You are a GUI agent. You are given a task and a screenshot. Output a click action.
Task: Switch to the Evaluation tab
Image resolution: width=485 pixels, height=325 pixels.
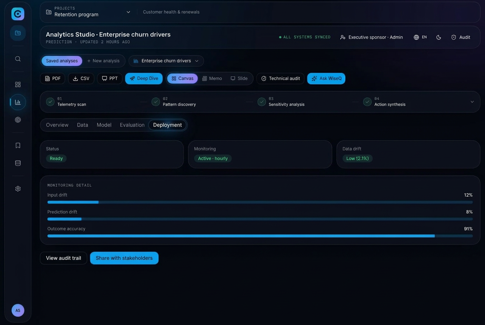click(x=132, y=125)
